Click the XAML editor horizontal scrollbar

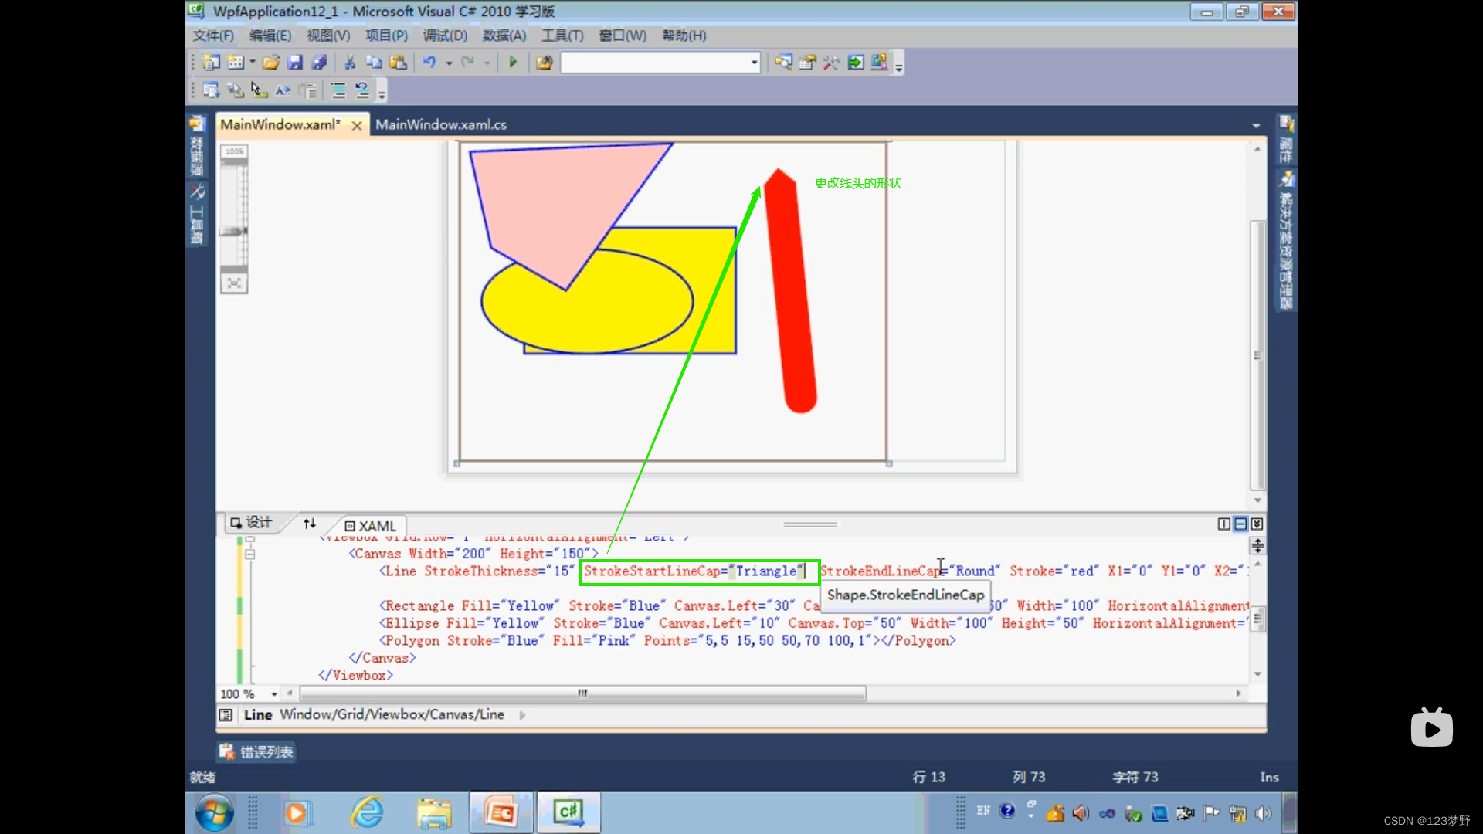[584, 693]
